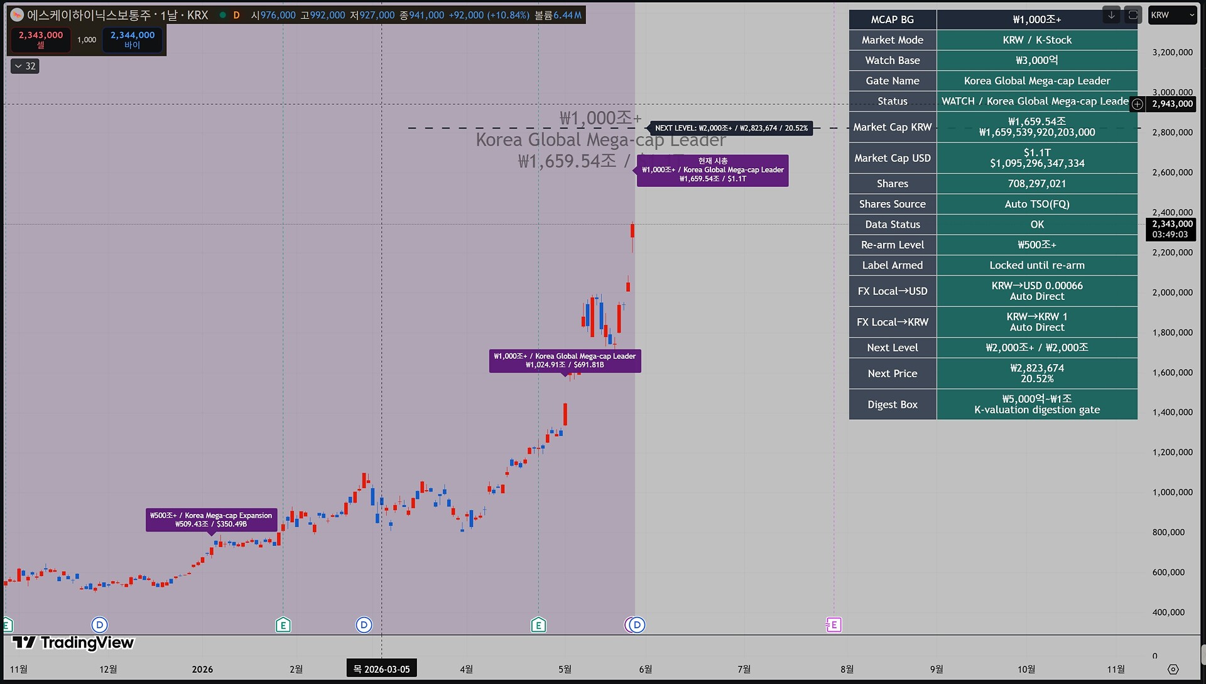Click the earnings E marker near February
1206x684 pixels.
click(x=283, y=625)
